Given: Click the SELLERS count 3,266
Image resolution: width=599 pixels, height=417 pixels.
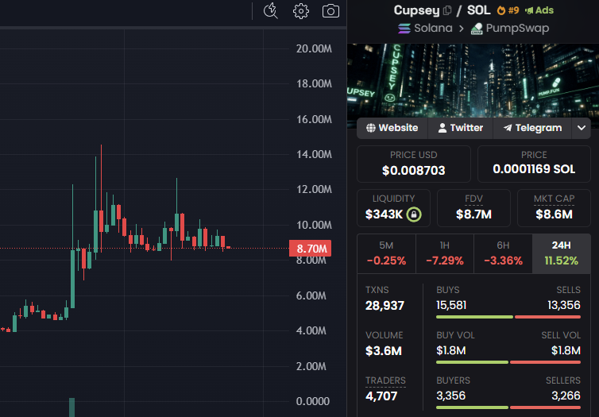Looking at the screenshot, I should 566,396.
